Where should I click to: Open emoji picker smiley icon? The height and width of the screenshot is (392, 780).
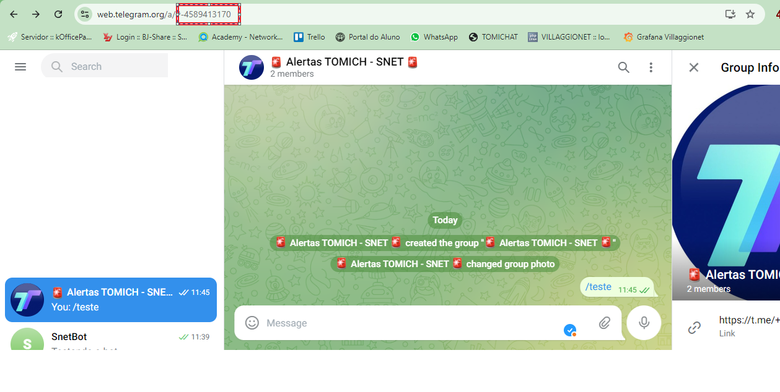tap(252, 323)
